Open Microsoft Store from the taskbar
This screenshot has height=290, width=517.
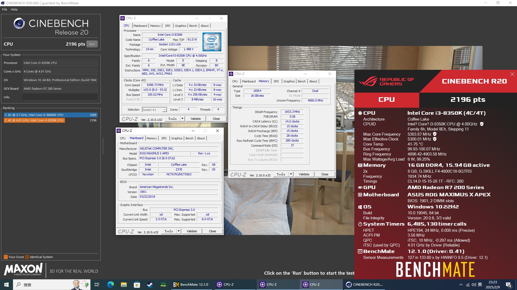click(137, 285)
